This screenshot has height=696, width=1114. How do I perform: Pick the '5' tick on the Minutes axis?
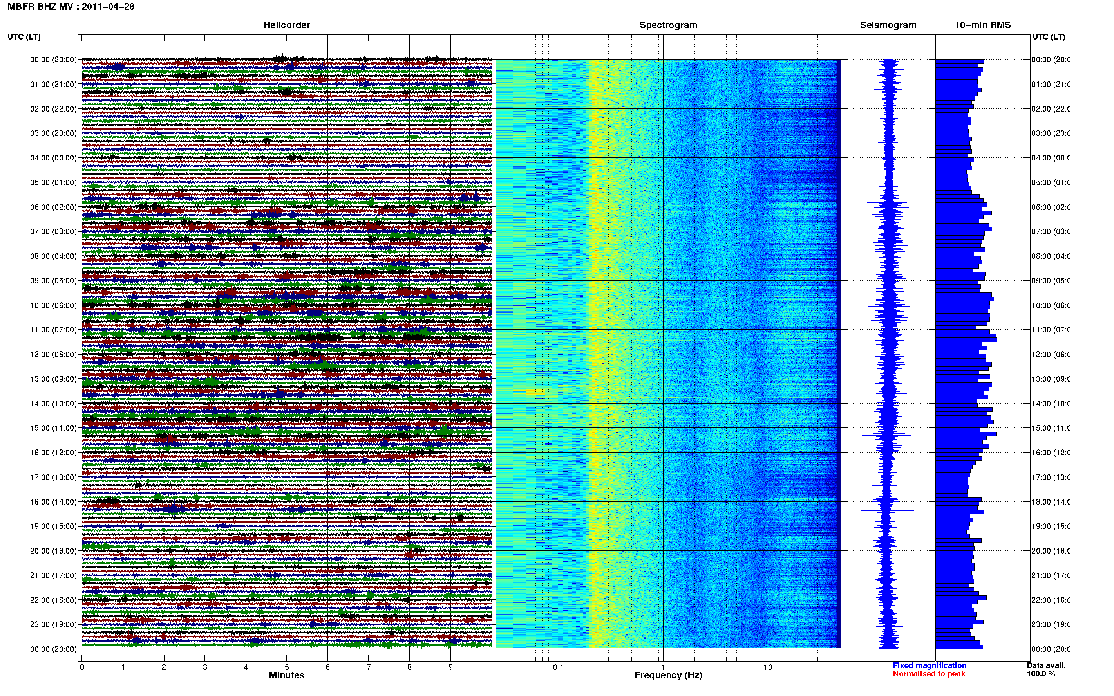coord(287,667)
